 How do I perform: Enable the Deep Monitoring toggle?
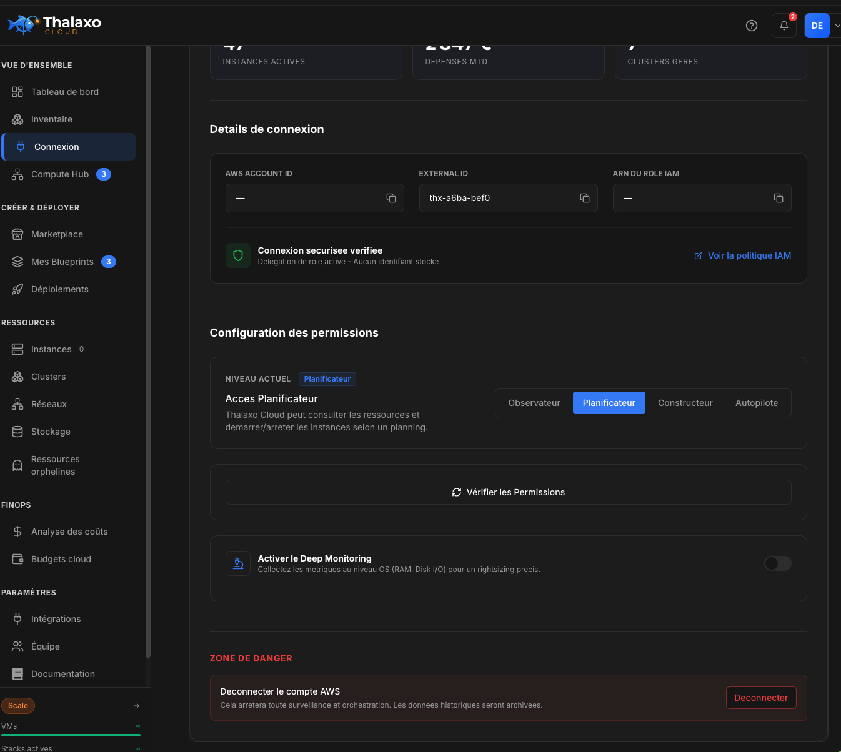tap(778, 563)
